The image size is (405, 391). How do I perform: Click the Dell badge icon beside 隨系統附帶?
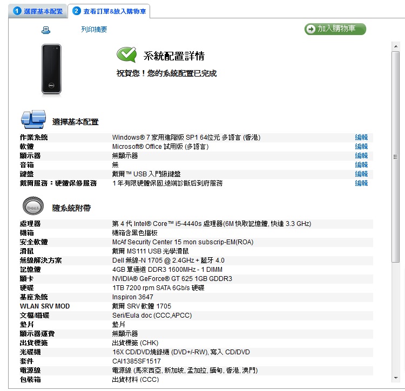click(x=33, y=206)
